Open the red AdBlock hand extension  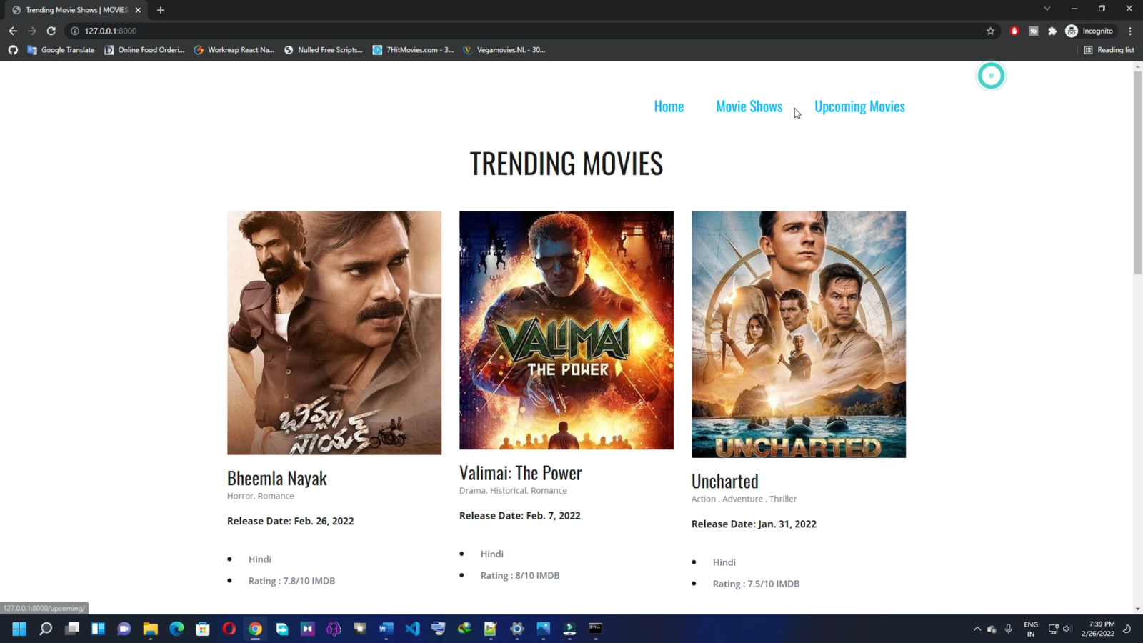point(1014,31)
